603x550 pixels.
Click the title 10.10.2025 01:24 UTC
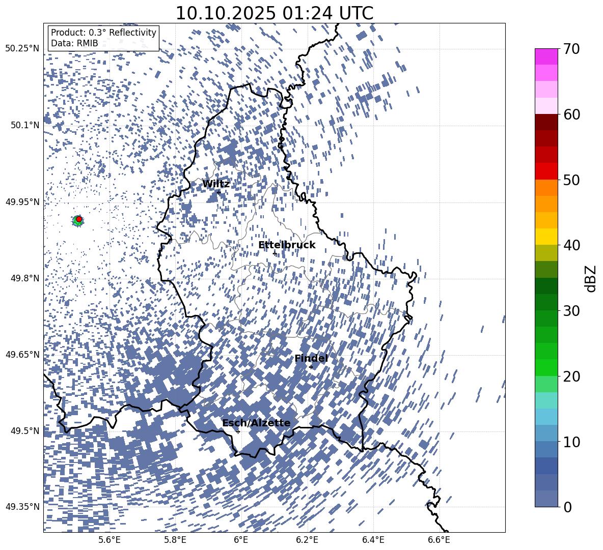coord(275,13)
